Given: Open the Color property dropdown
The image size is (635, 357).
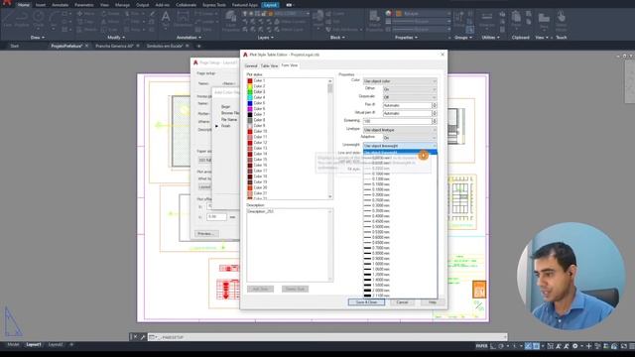Looking at the screenshot, I should (x=400, y=81).
